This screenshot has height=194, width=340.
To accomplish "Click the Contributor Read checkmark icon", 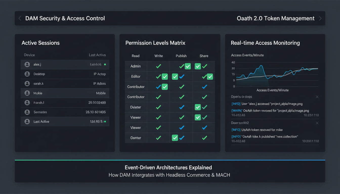I will pyautogui.click(x=158, y=87).
